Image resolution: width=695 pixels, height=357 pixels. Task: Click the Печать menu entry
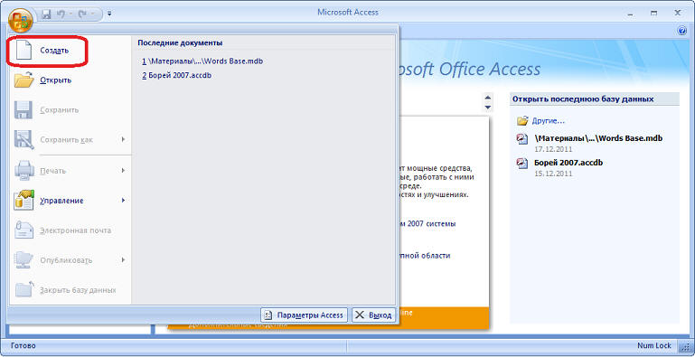tap(70, 171)
